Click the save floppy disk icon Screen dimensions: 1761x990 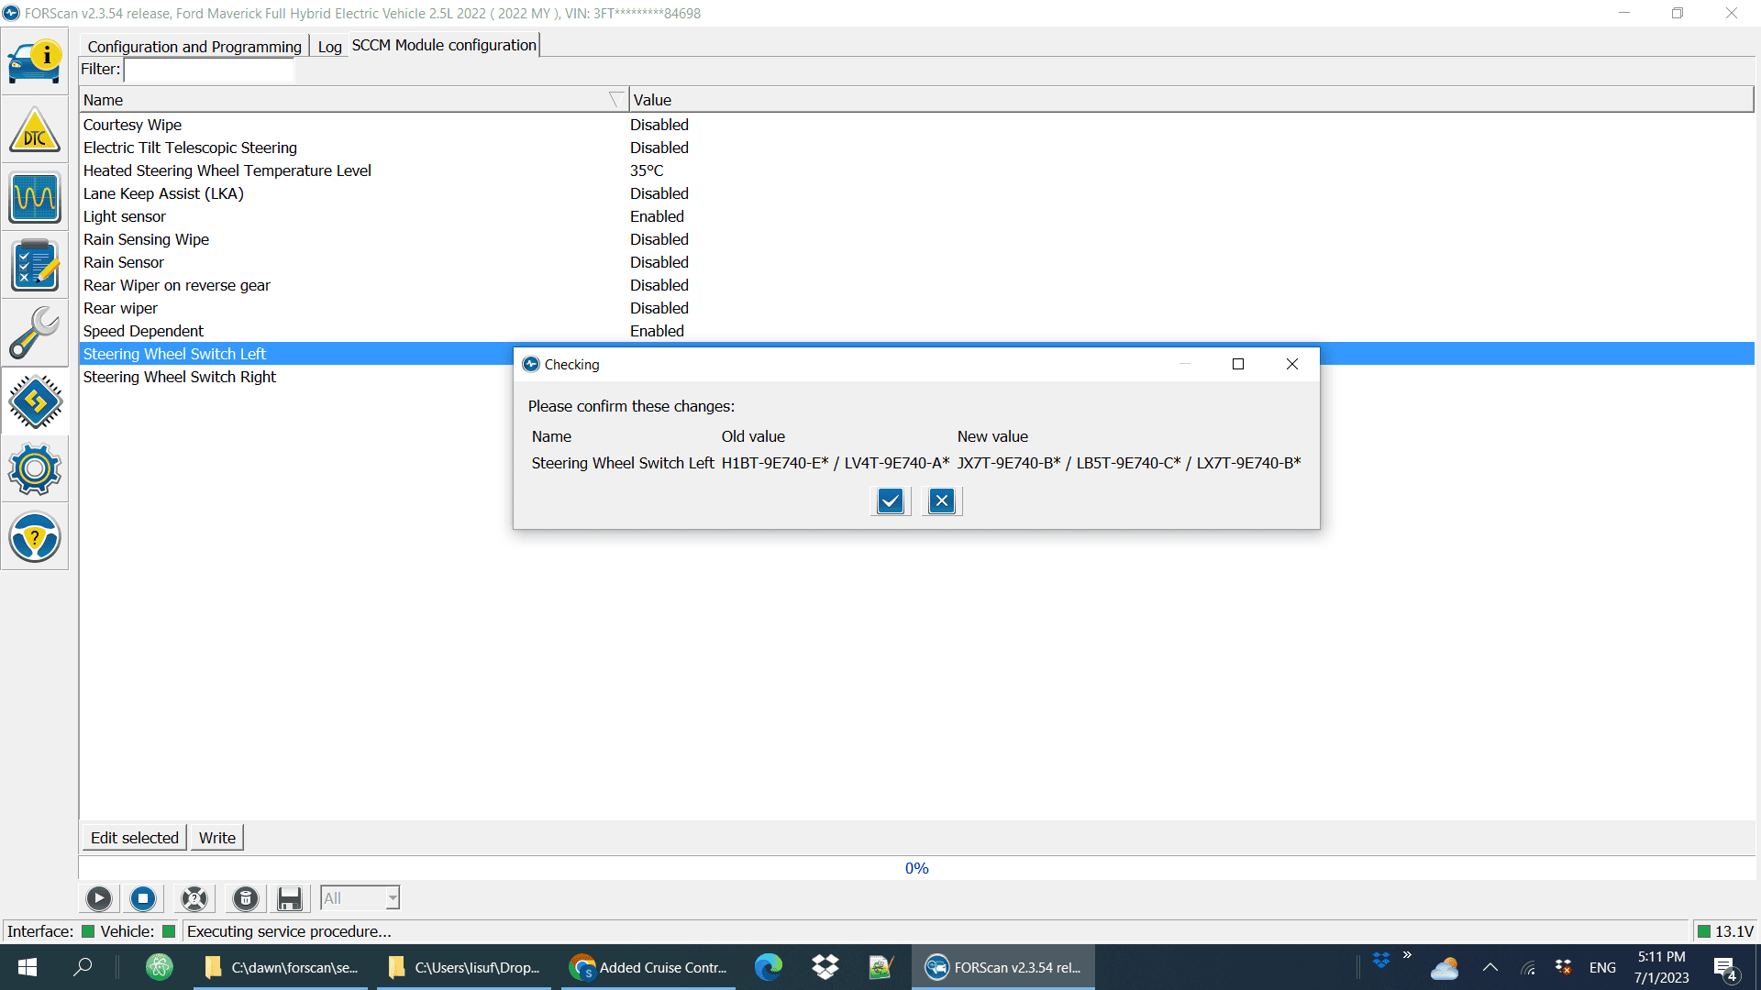[290, 898]
